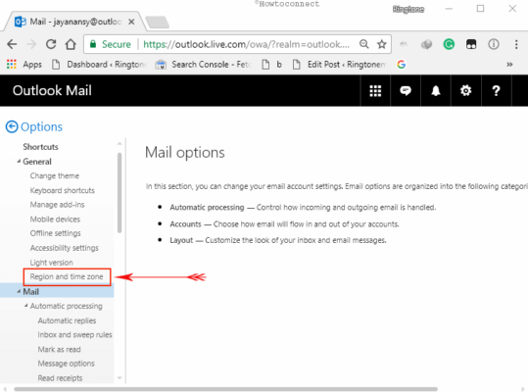Open Mobile devices option

pyautogui.click(x=55, y=220)
